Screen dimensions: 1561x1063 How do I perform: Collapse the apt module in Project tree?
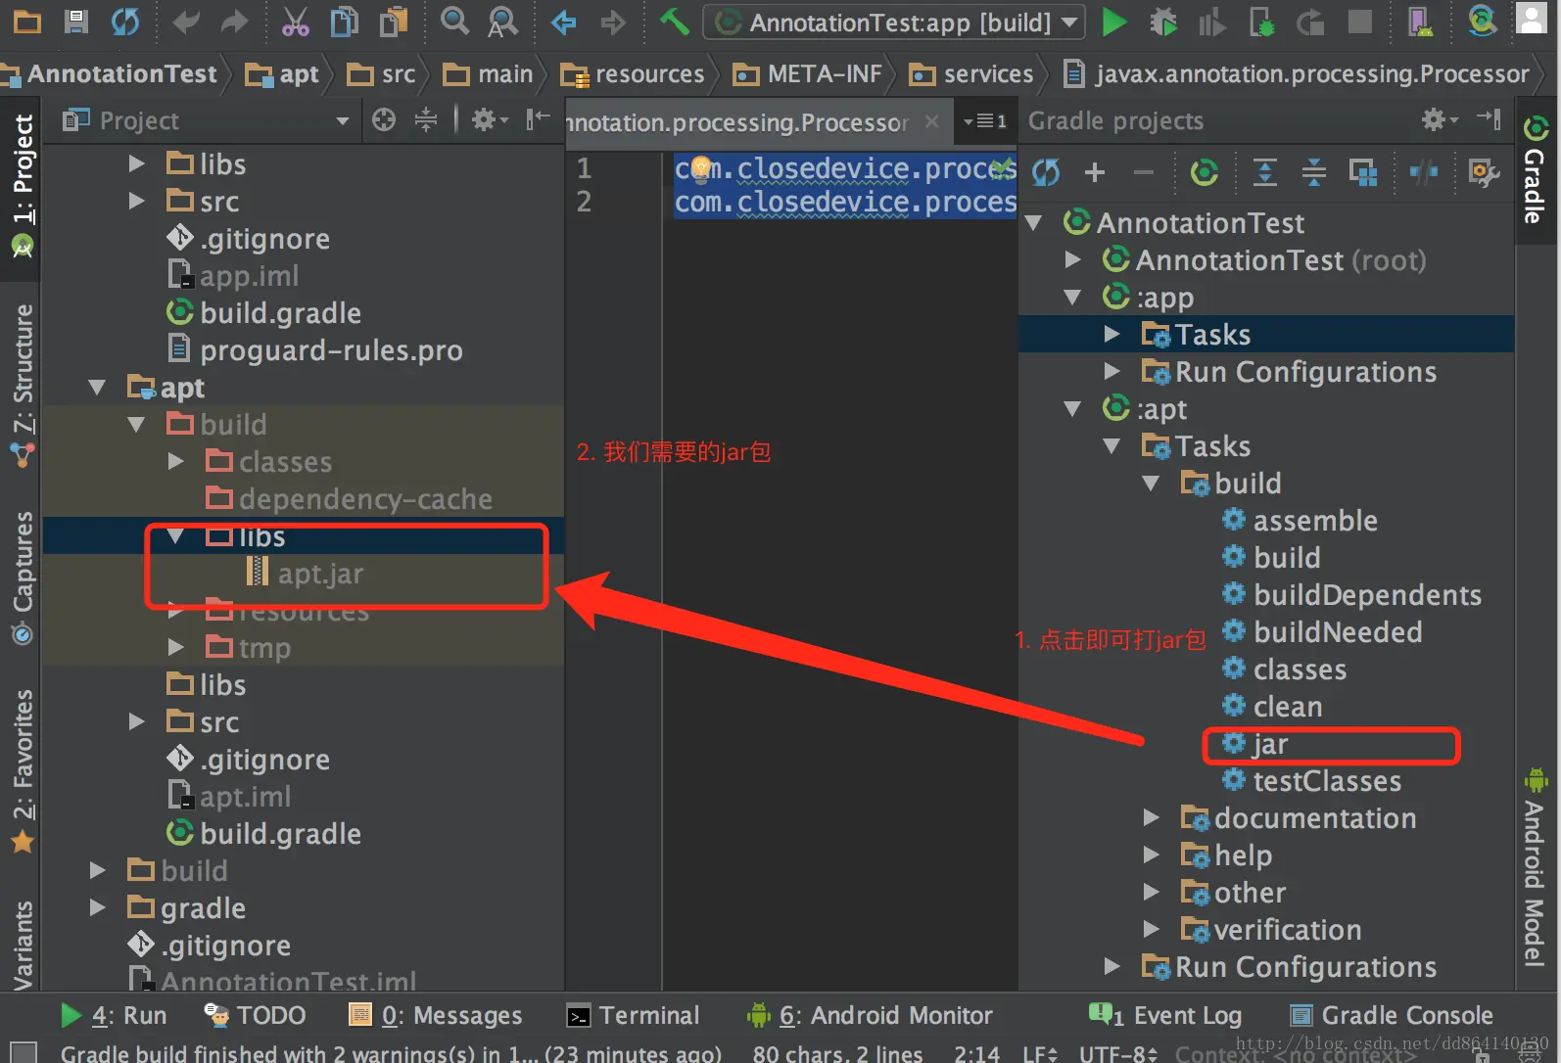coord(97,388)
